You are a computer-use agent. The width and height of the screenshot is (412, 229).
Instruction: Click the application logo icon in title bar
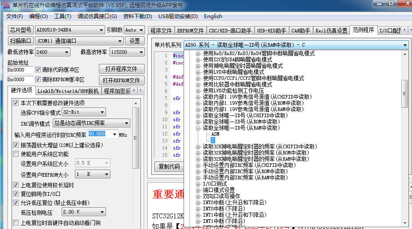click(6, 5)
